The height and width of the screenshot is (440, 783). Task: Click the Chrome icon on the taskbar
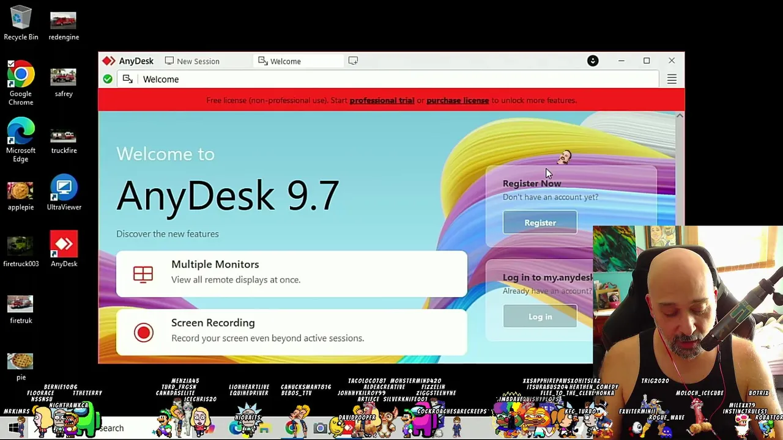(292, 428)
